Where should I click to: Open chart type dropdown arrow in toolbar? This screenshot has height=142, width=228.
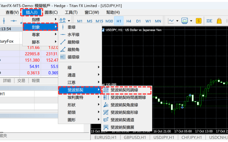coord(177,21)
